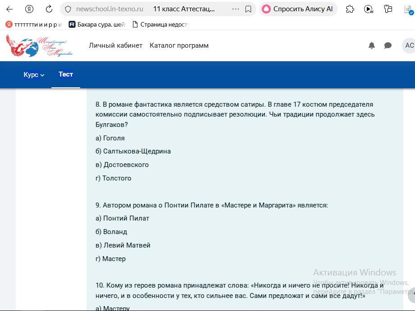415x311 pixels.
Task: Open the media player toolbar icon
Action: [x=369, y=9]
